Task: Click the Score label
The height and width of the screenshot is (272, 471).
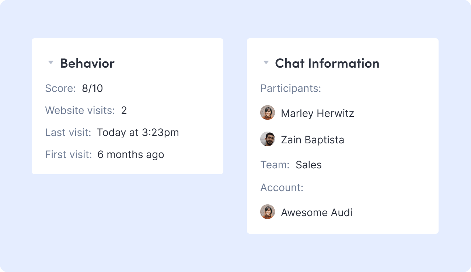Action: click(x=60, y=88)
